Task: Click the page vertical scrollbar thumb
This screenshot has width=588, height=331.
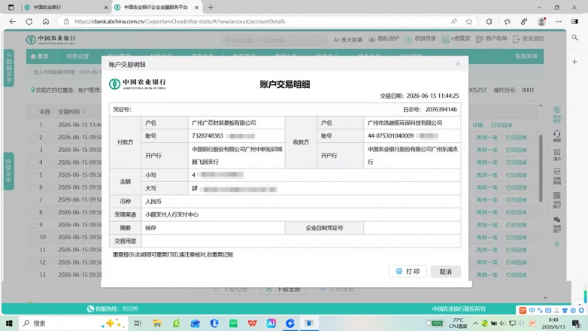Action: pyautogui.click(x=541, y=168)
